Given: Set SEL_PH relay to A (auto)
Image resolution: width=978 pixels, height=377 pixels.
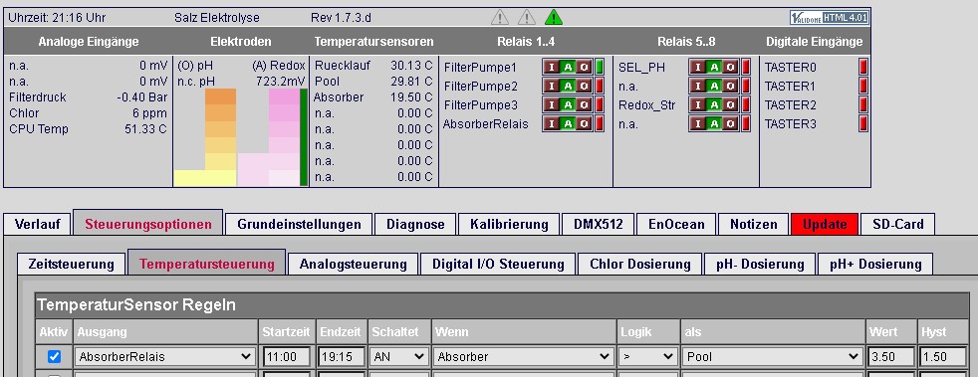Looking at the screenshot, I should [x=714, y=67].
